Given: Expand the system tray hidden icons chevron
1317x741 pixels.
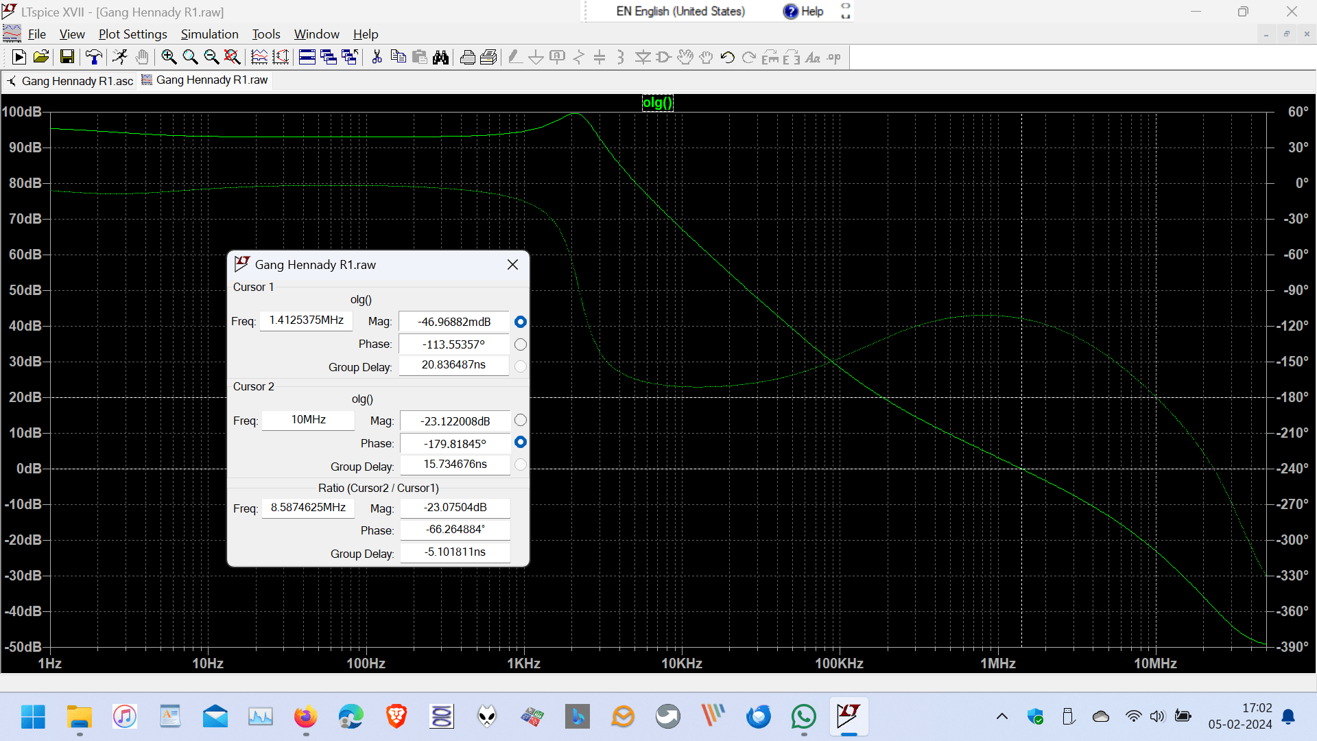Looking at the screenshot, I should click(x=1002, y=717).
